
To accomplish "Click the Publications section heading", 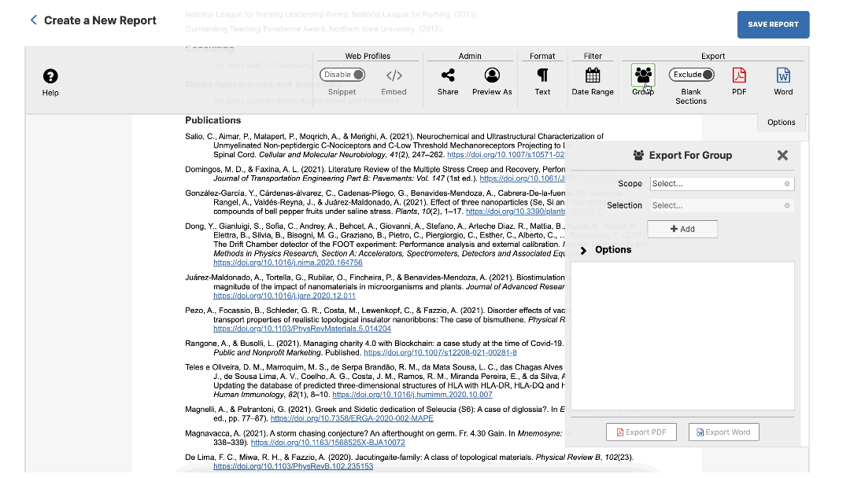I will click(x=213, y=120).
